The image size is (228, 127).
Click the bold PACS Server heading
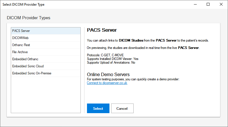[x=102, y=30]
